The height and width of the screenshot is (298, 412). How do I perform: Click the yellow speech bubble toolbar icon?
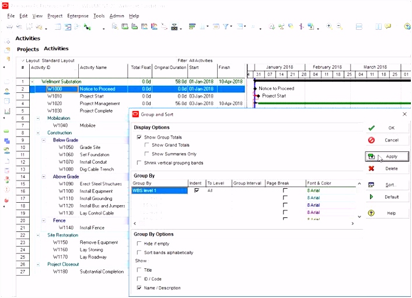coord(388,26)
